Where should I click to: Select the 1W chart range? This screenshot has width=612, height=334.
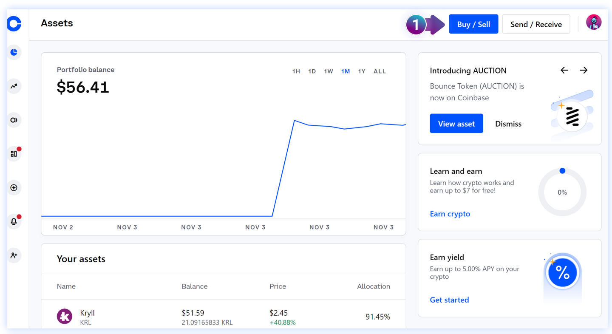pyautogui.click(x=329, y=71)
